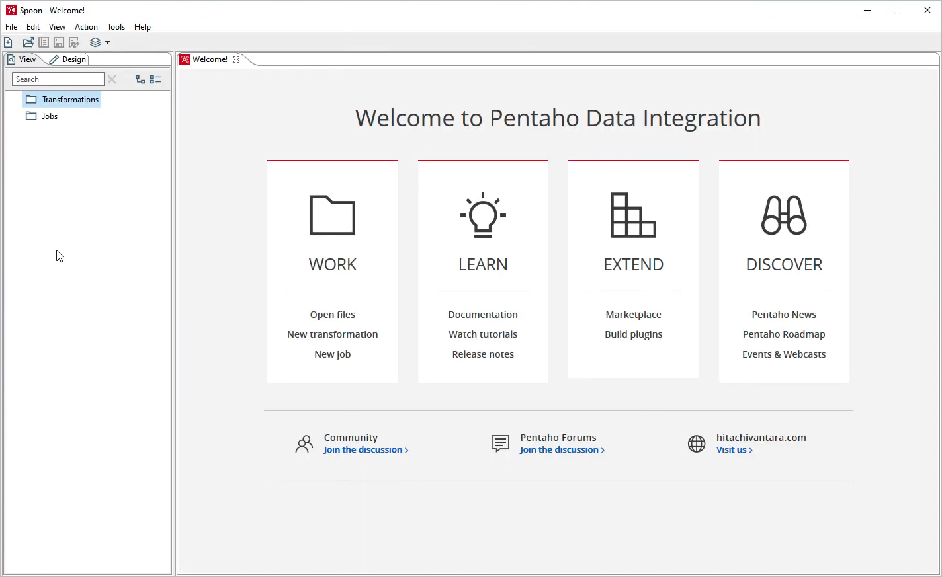
Task: Switch to the Design tab
Action: pos(68,59)
